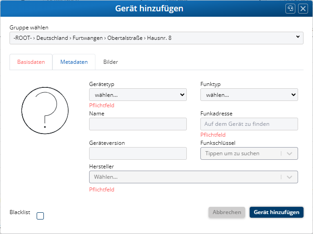Toggle the Blacklist checkbox
Viewport: 313px width, 234px height.
pyautogui.click(x=40, y=216)
